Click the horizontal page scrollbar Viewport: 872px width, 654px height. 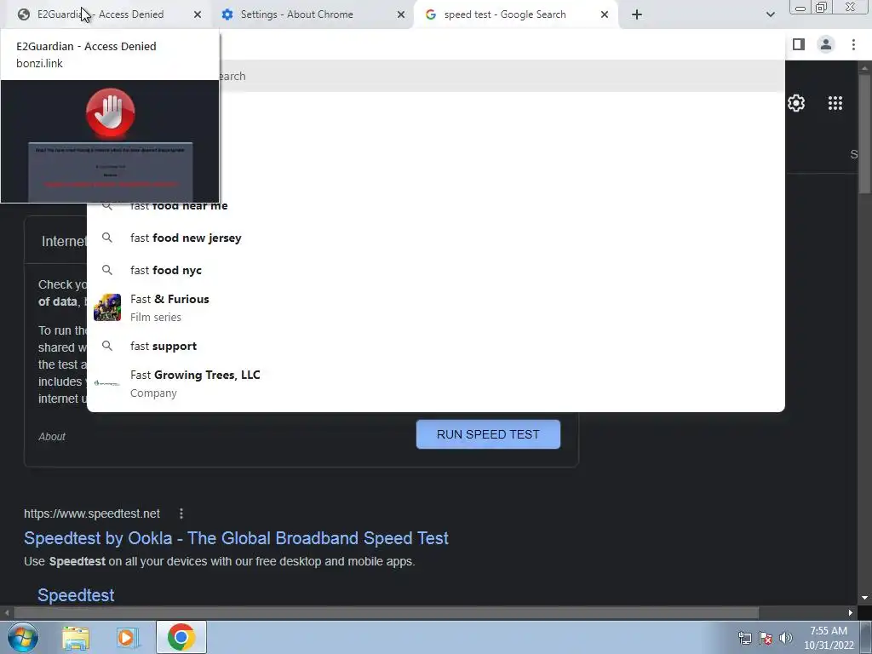387,612
